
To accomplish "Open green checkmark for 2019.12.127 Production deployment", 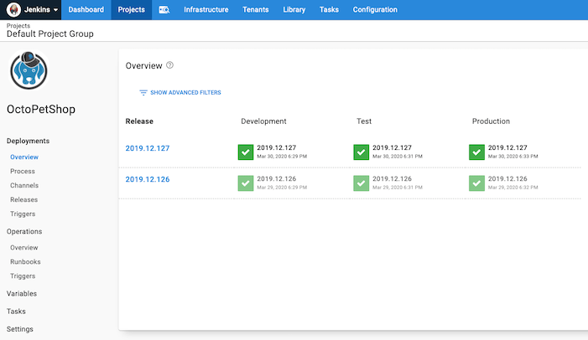I will pos(476,152).
